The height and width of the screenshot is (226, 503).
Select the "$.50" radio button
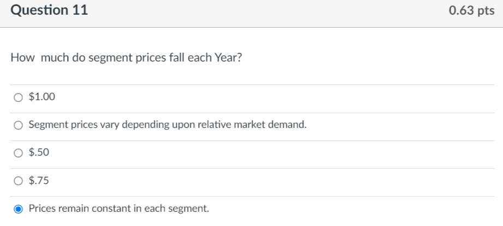pos(19,153)
